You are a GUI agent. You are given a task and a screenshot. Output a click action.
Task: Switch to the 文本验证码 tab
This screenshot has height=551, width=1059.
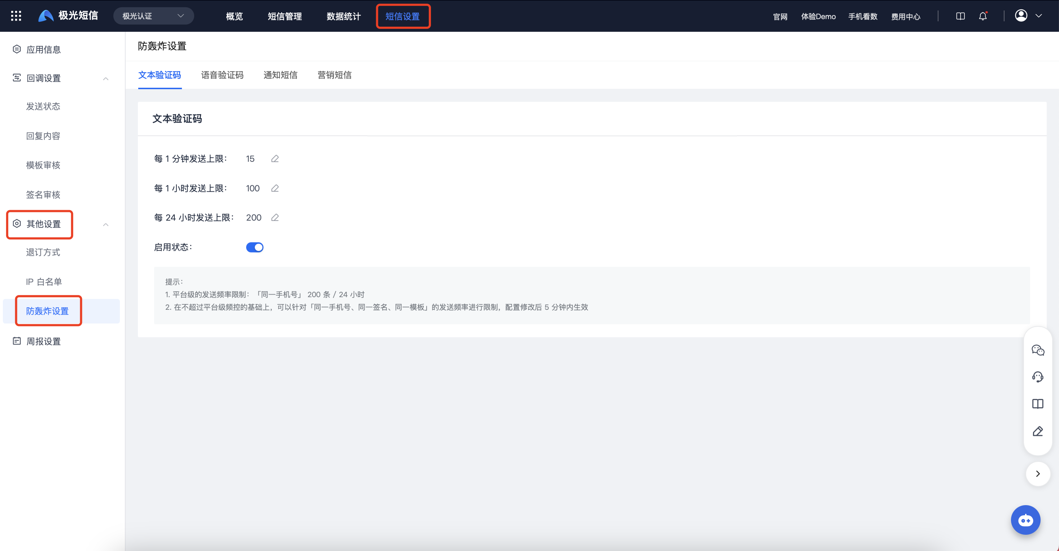point(160,75)
